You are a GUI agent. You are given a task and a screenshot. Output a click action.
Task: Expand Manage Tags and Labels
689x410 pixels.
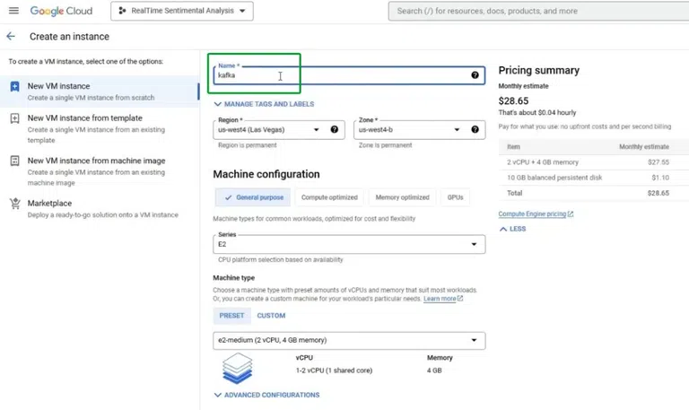pos(264,104)
